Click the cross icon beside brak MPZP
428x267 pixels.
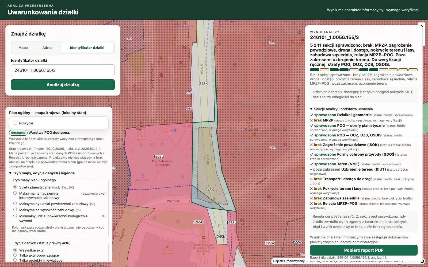tap(311, 120)
